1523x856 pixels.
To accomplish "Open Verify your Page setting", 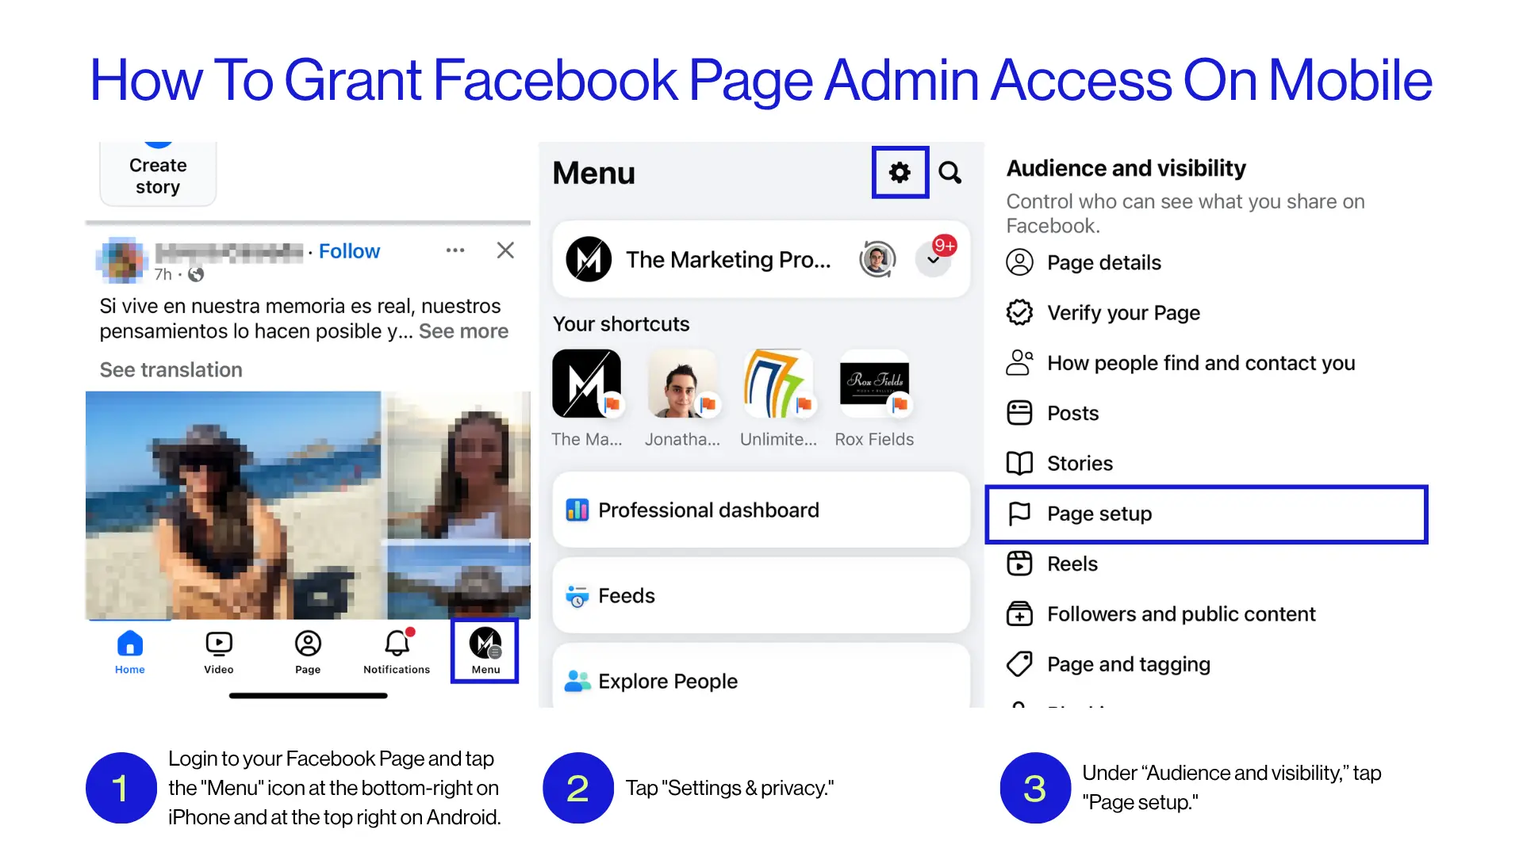I will tap(1206, 312).
